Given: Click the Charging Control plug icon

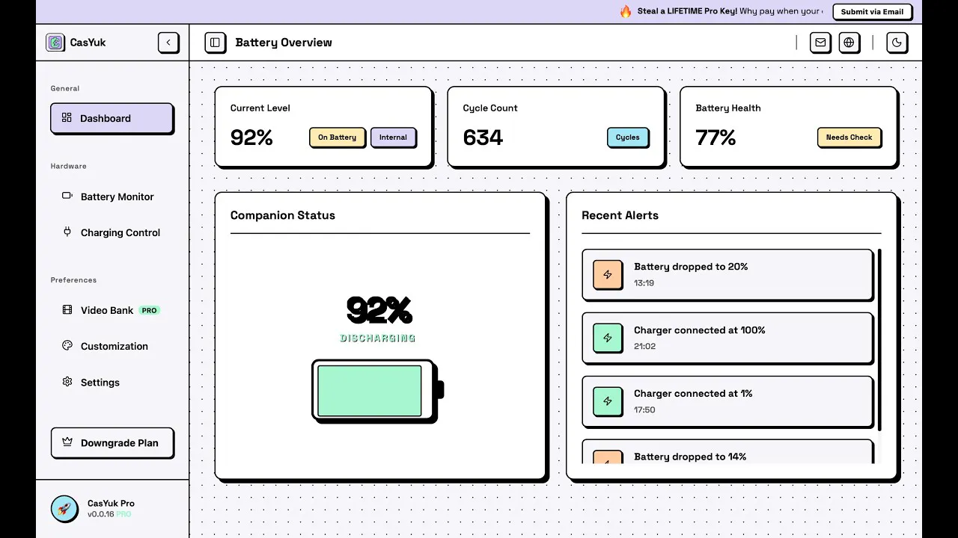Looking at the screenshot, I should point(67,232).
